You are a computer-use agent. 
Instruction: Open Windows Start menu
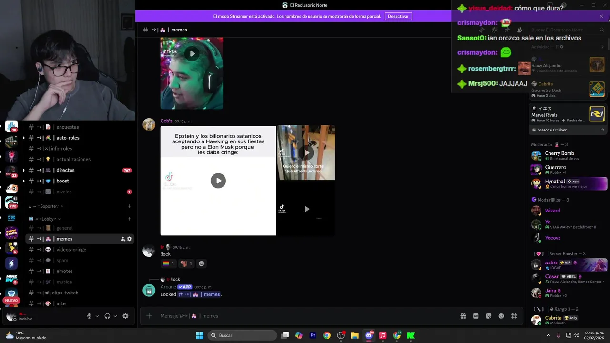pyautogui.click(x=200, y=335)
